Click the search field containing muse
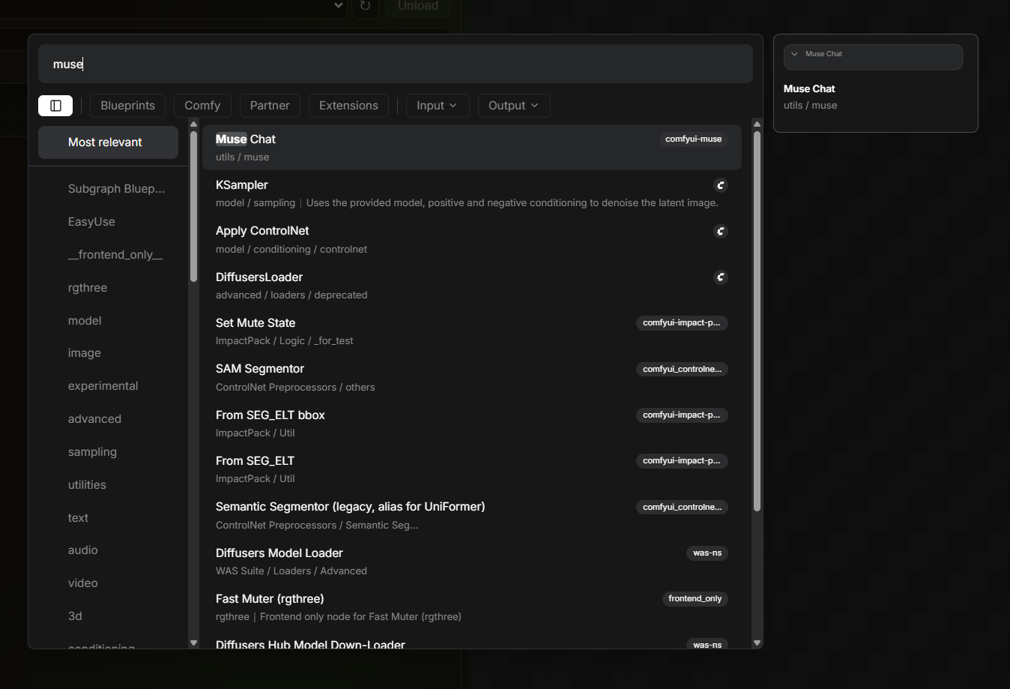The image size is (1010, 689). tap(396, 64)
